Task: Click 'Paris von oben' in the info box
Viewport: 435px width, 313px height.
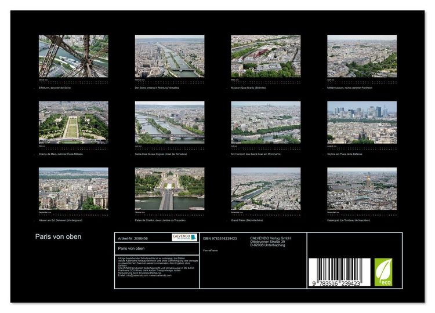Action: point(131,249)
